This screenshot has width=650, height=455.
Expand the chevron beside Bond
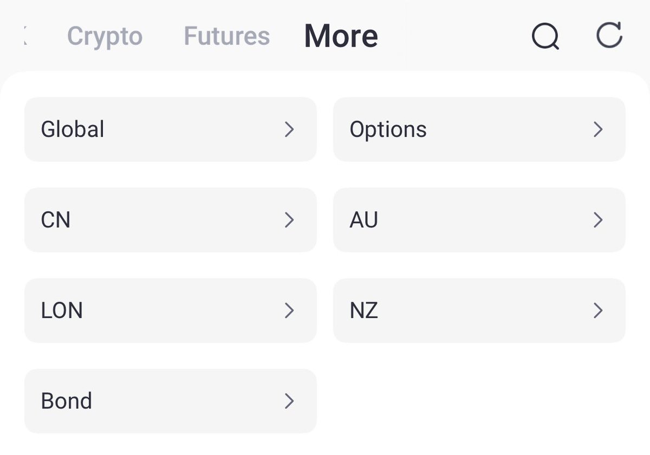point(289,401)
